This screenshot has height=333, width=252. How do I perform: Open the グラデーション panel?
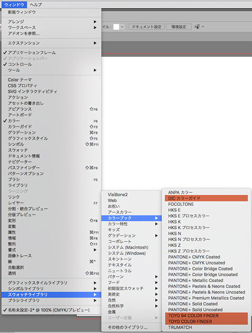(51, 132)
